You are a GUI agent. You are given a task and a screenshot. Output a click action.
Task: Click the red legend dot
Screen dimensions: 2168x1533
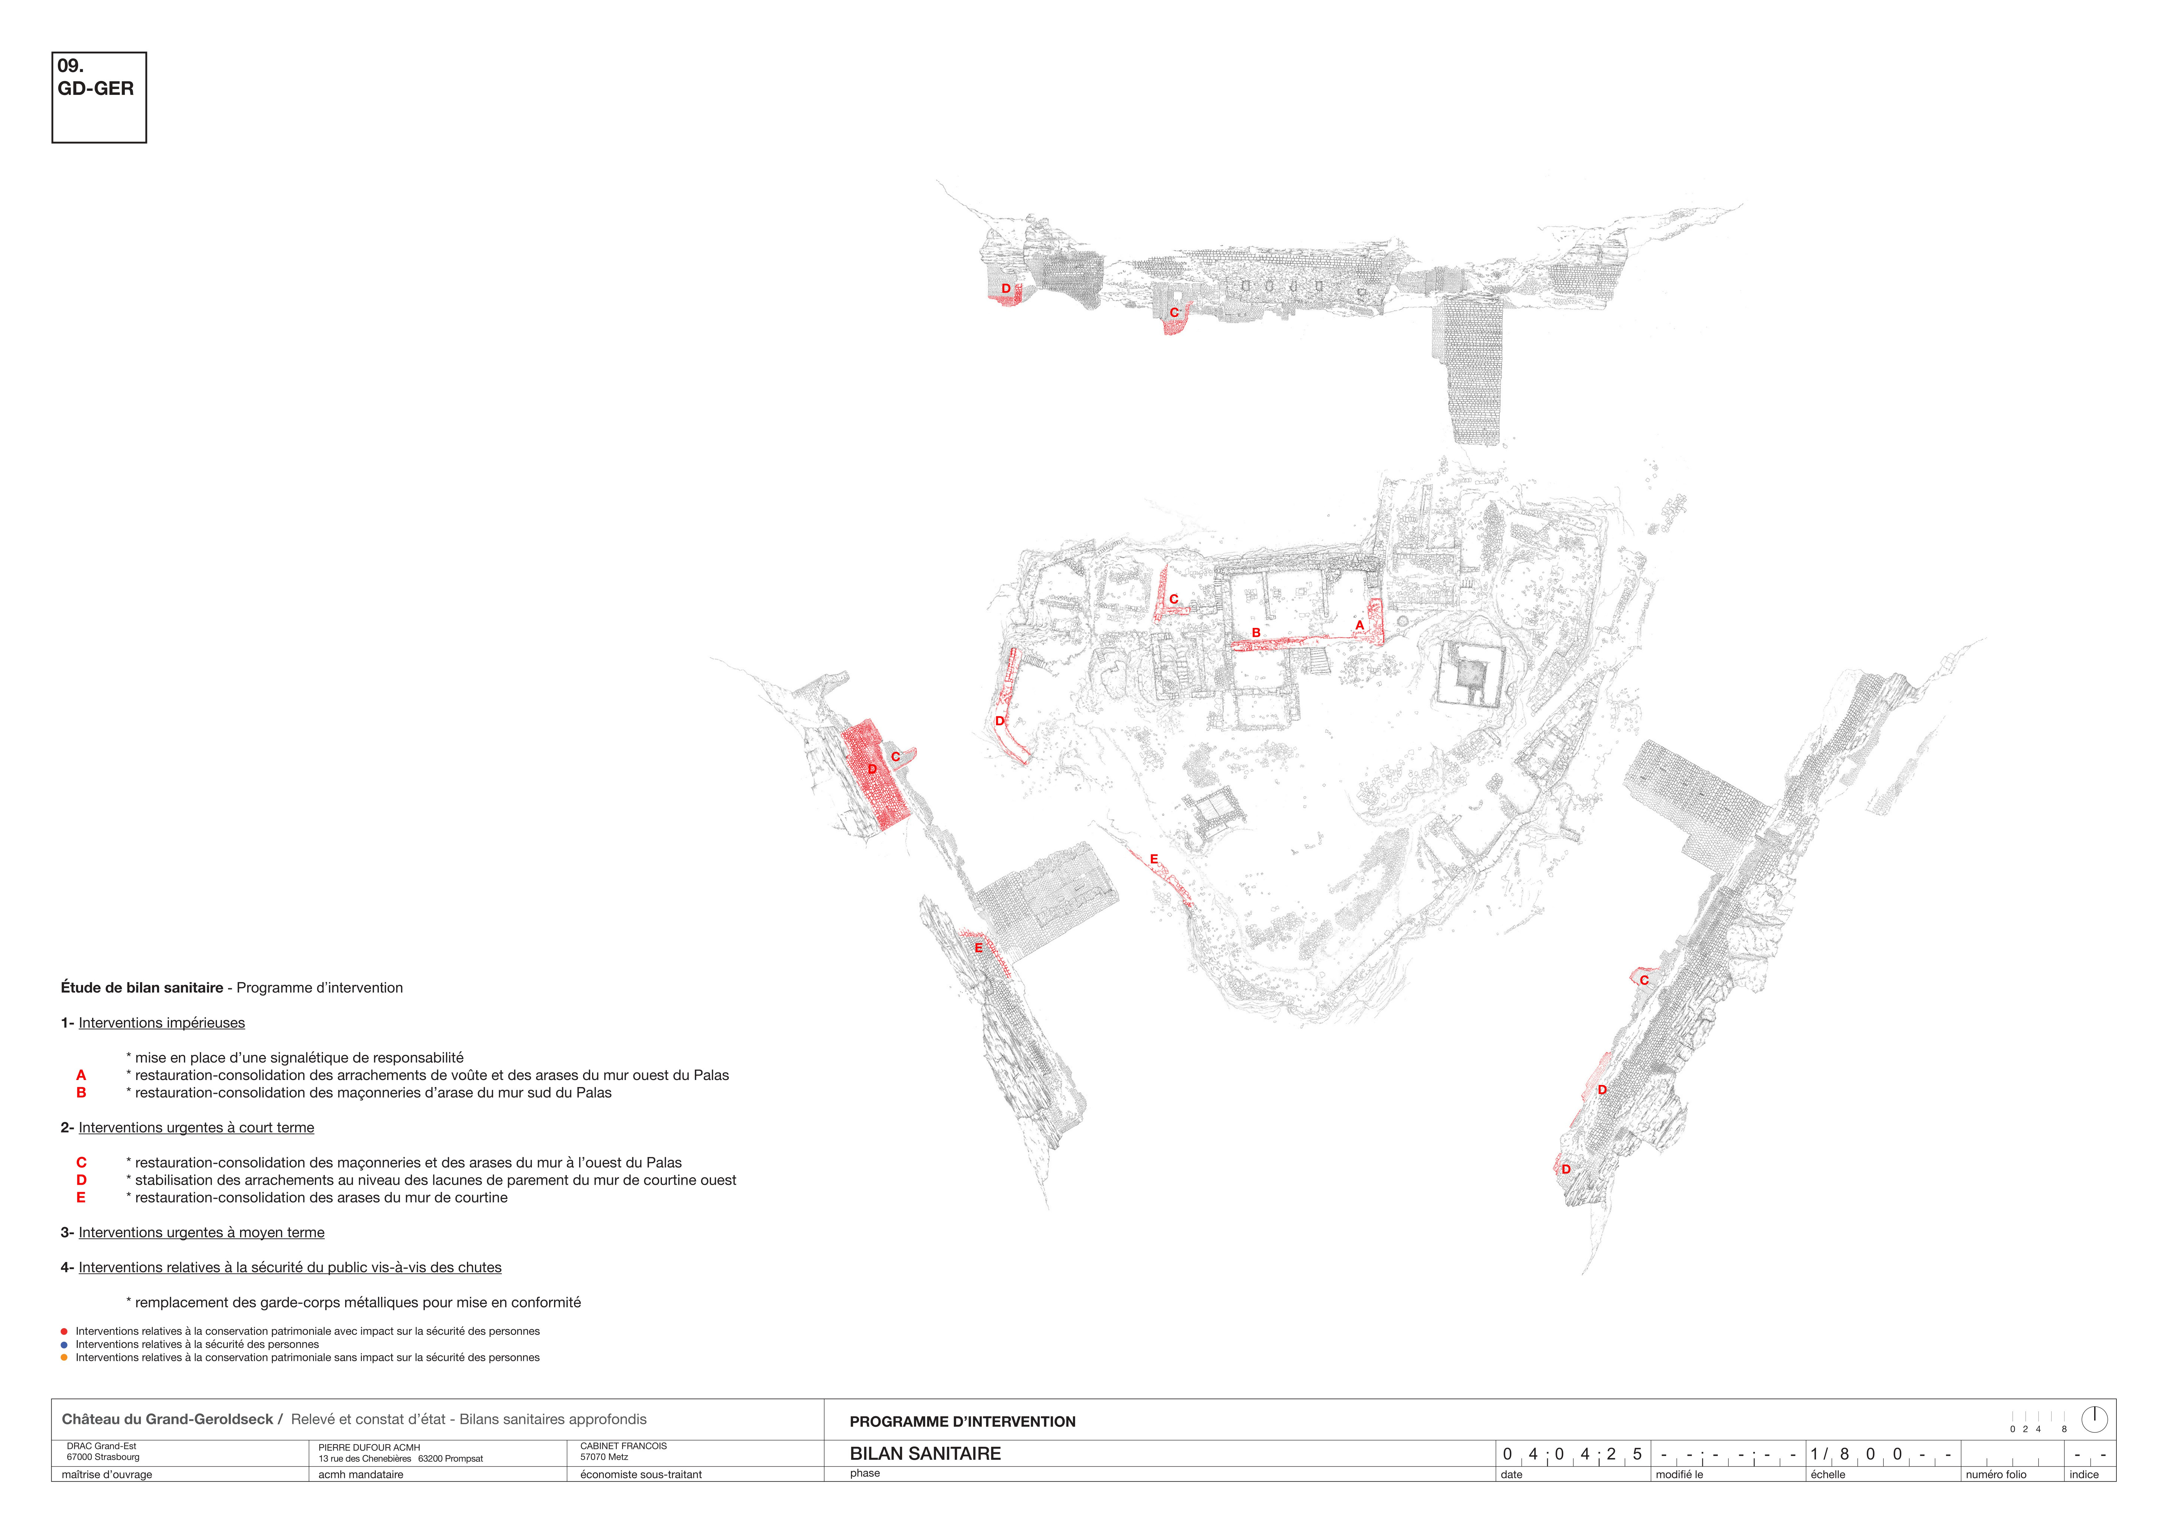tap(64, 1332)
